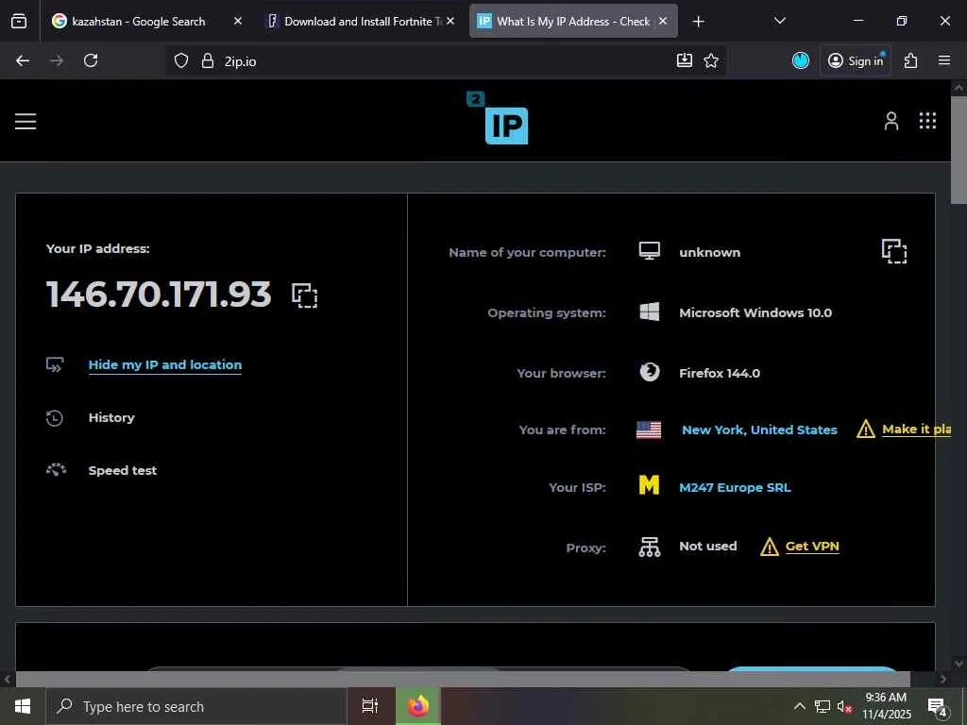Open the History link

click(111, 417)
